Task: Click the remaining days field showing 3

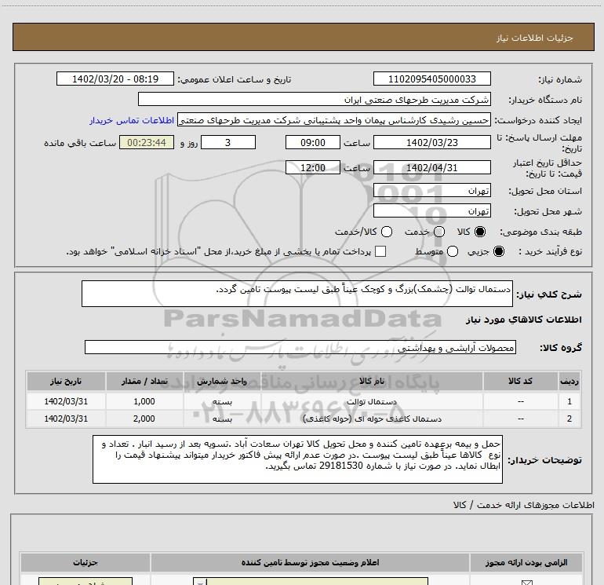Action: pos(228,142)
